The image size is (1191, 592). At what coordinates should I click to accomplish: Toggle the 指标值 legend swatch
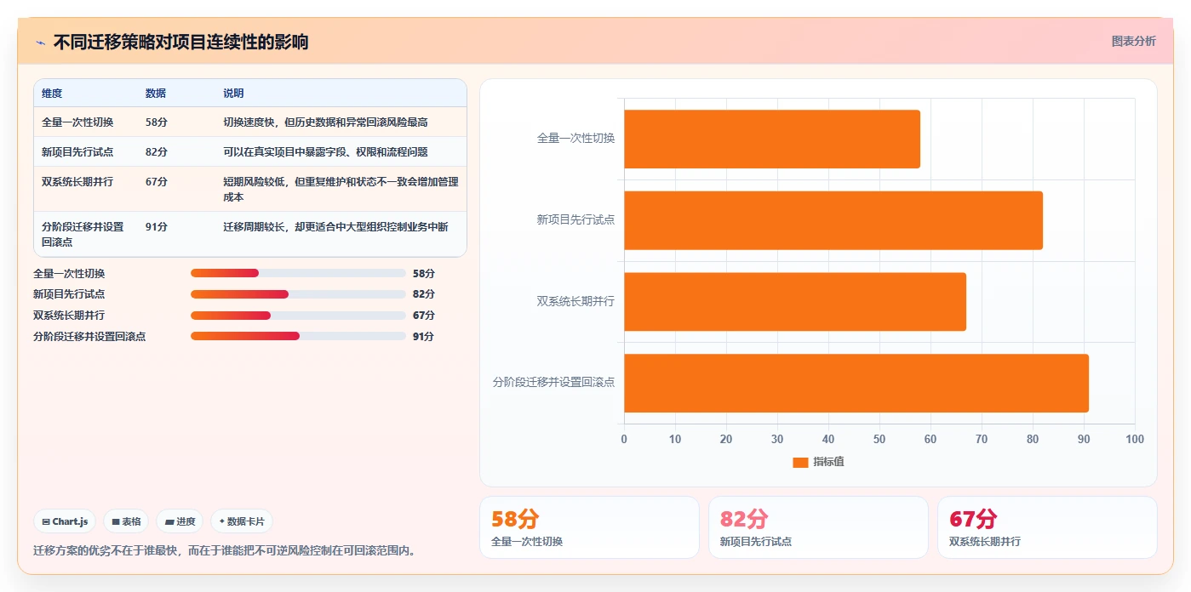[800, 462]
